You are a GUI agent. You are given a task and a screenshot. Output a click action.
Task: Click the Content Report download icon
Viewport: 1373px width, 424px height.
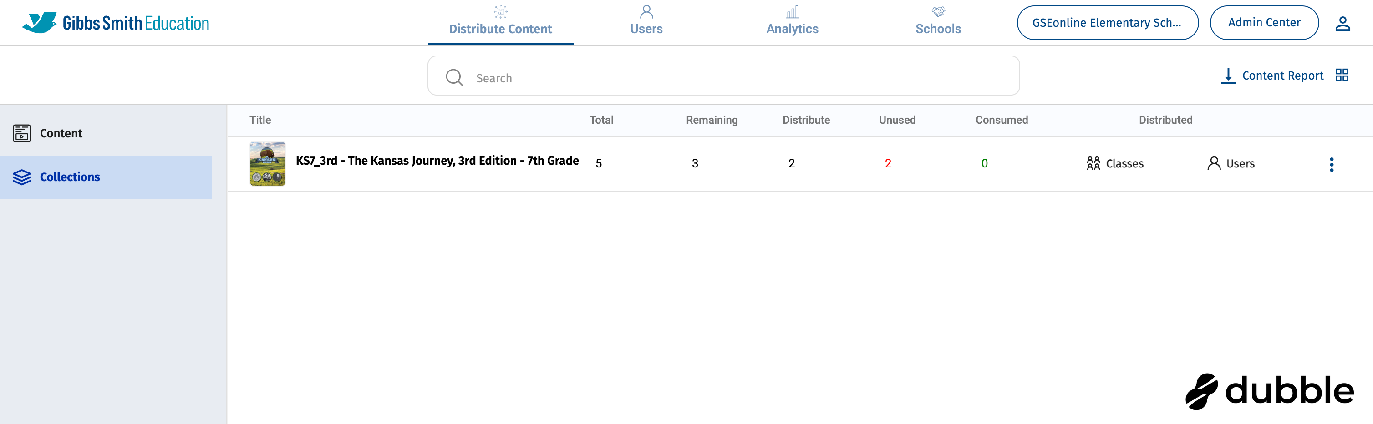pos(1227,76)
